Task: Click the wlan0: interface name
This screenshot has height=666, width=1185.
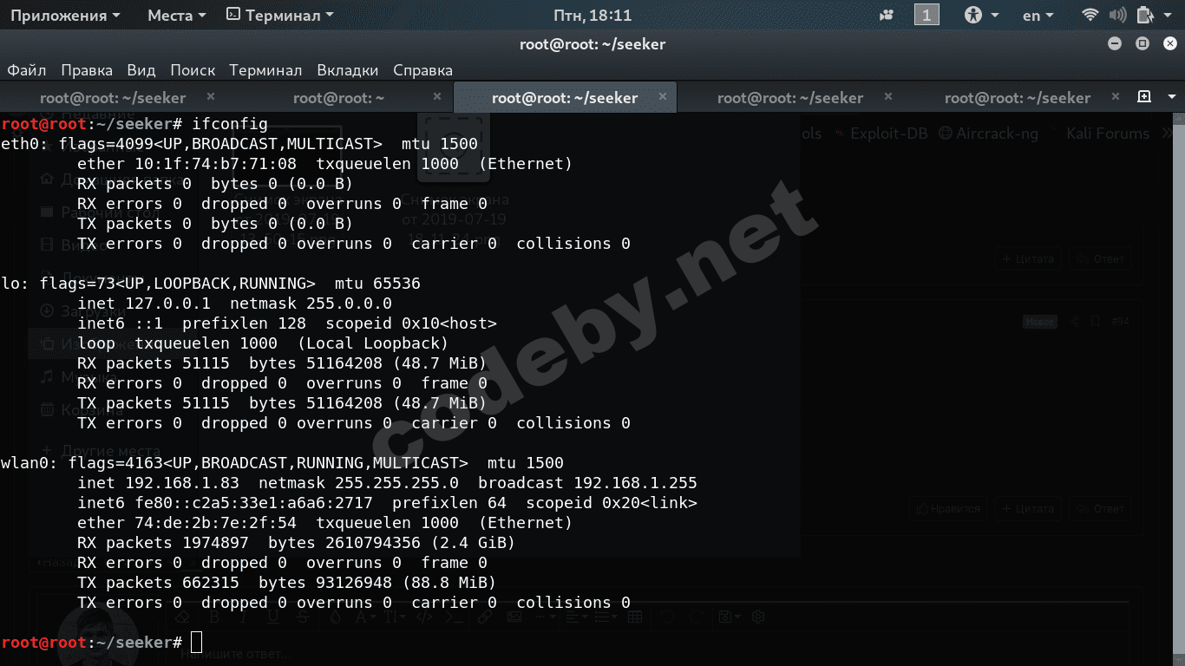Action: tap(29, 463)
